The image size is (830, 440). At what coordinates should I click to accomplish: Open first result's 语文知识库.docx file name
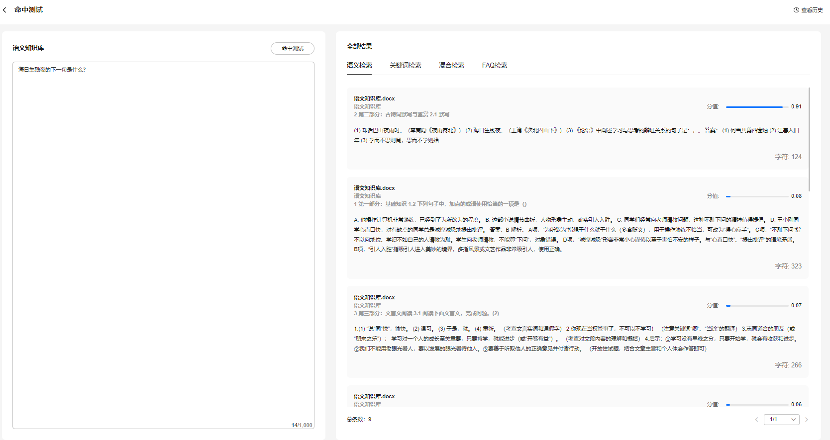(x=374, y=98)
